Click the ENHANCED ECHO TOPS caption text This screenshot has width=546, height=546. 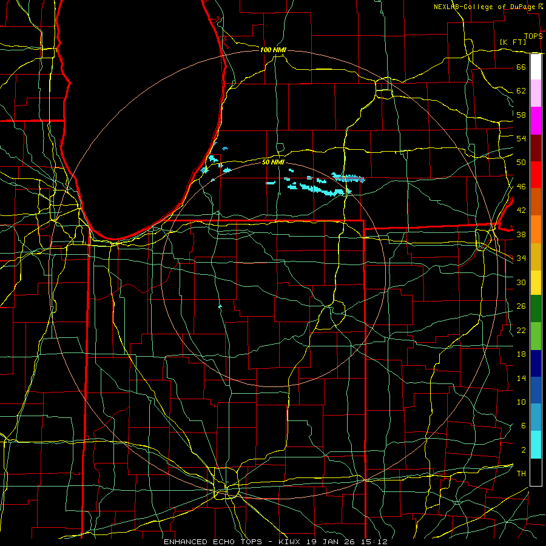[x=213, y=542]
